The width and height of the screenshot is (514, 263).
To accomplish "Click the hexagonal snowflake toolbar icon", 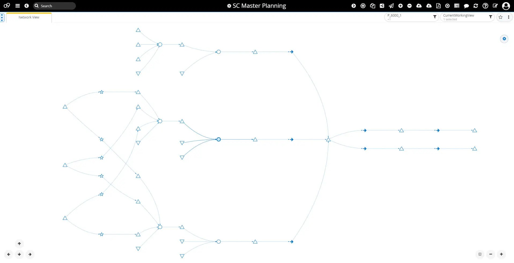I will 363,6.
